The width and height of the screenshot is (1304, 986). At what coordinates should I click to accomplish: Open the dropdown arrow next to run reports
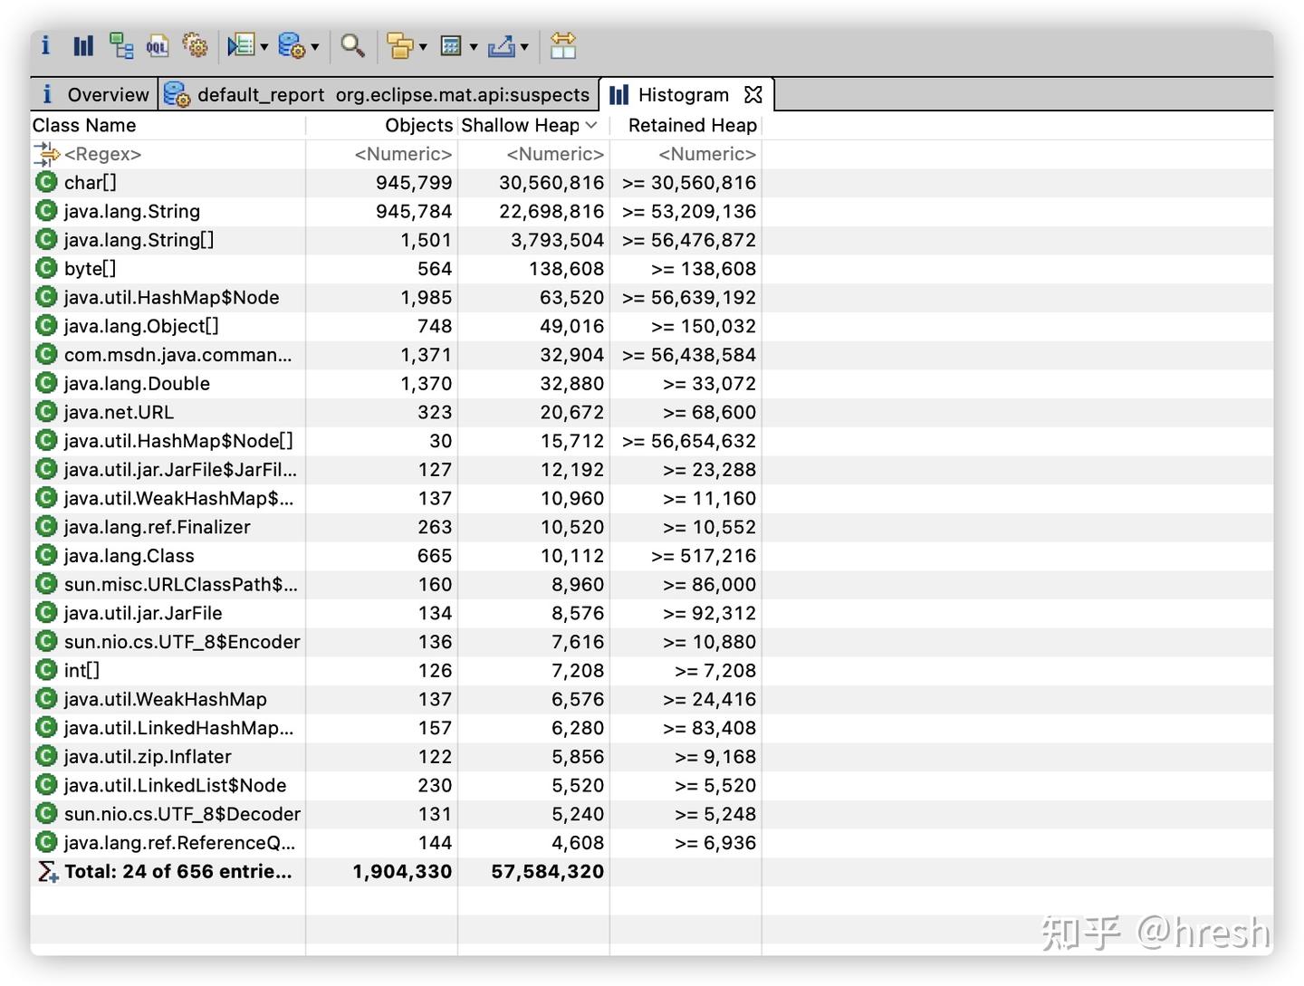coord(264,46)
